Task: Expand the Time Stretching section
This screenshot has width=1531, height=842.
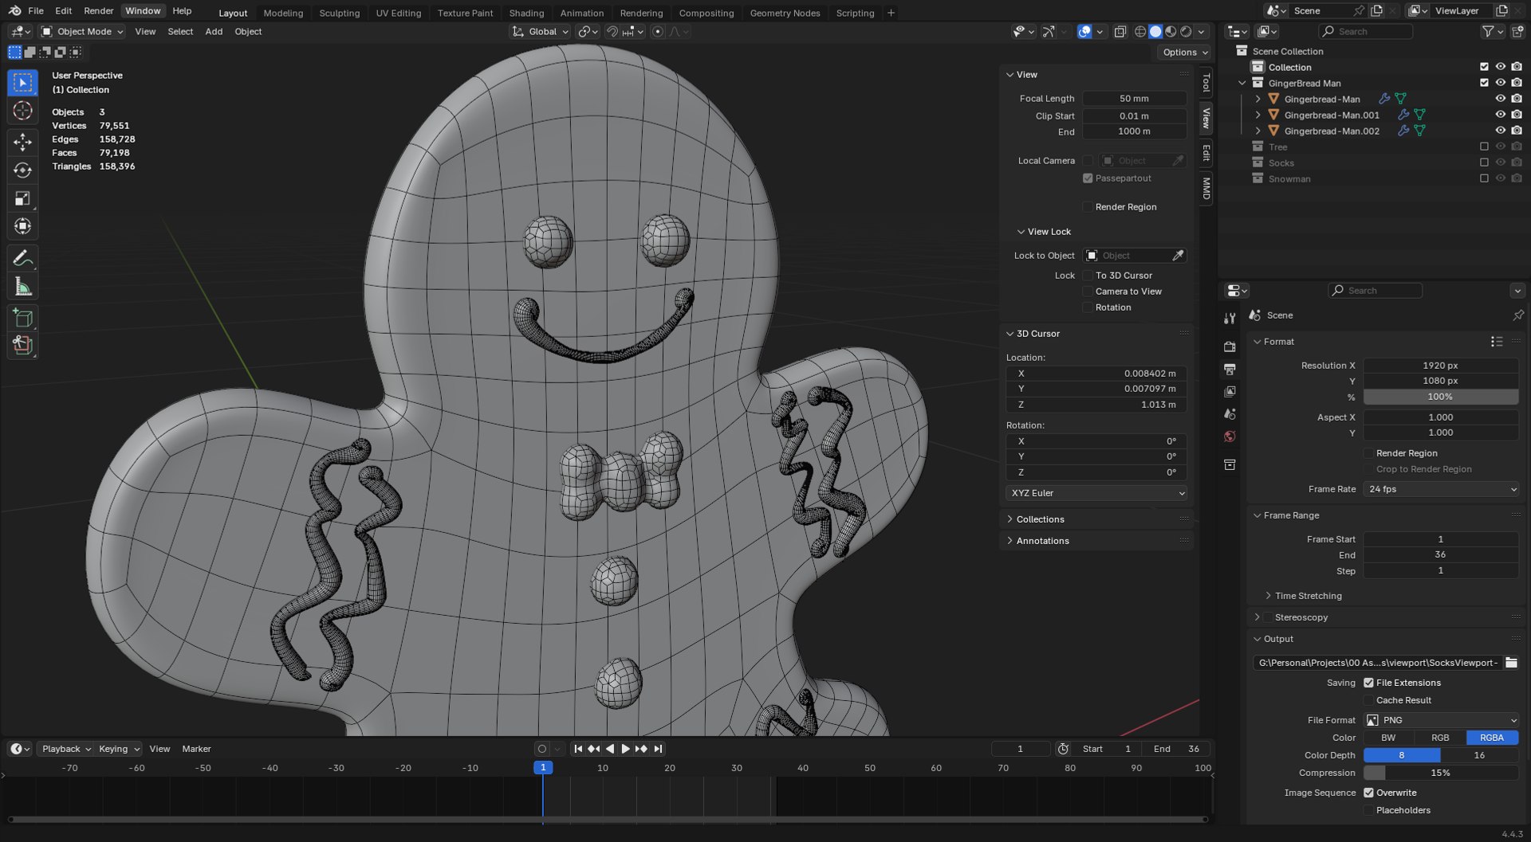Action: pyautogui.click(x=1308, y=596)
